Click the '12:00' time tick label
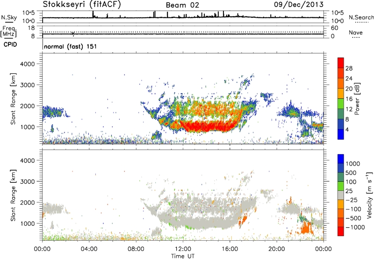The width and height of the screenshot is (374, 259). [183, 249]
